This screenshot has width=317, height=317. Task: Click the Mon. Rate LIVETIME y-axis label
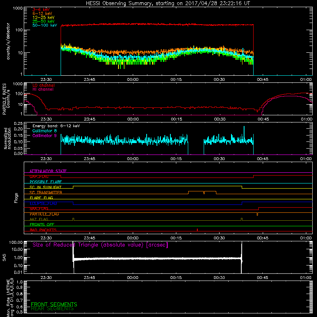(x=10, y=298)
